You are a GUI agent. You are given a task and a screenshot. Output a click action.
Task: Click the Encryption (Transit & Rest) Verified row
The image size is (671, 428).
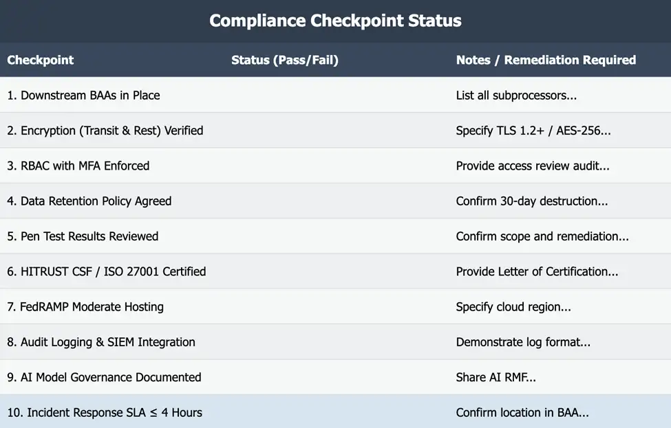(x=105, y=131)
